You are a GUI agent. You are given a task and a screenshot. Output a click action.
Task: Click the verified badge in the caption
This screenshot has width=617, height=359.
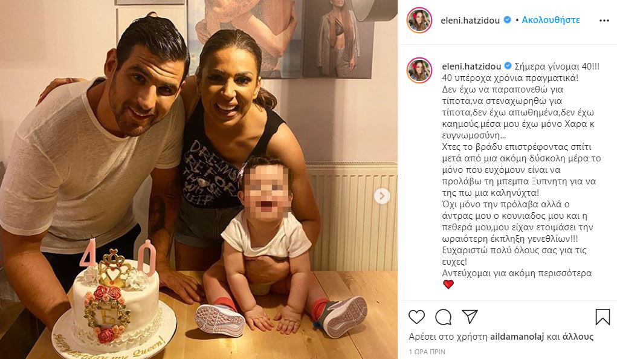[x=508, y=66]
